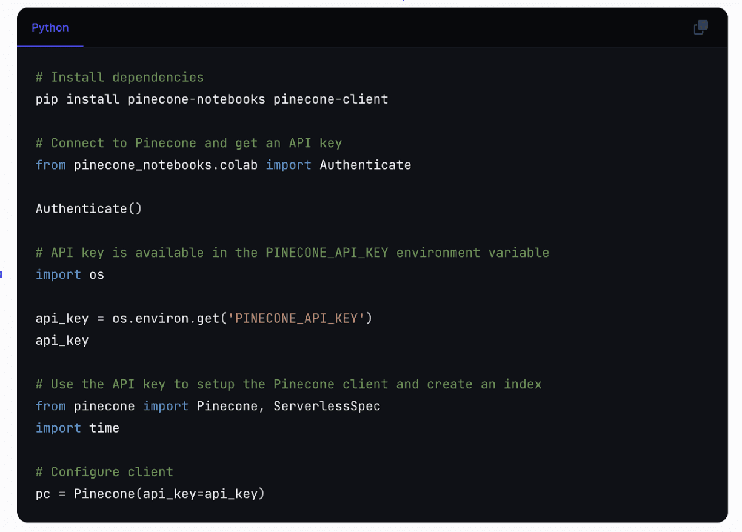
Task: Click 'ServerlessSpec' in the import line
Action: coord(327,406)
